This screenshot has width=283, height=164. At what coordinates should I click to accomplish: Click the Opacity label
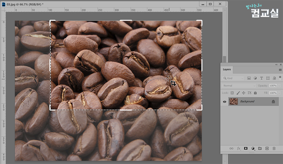click(x=263, y=86)
